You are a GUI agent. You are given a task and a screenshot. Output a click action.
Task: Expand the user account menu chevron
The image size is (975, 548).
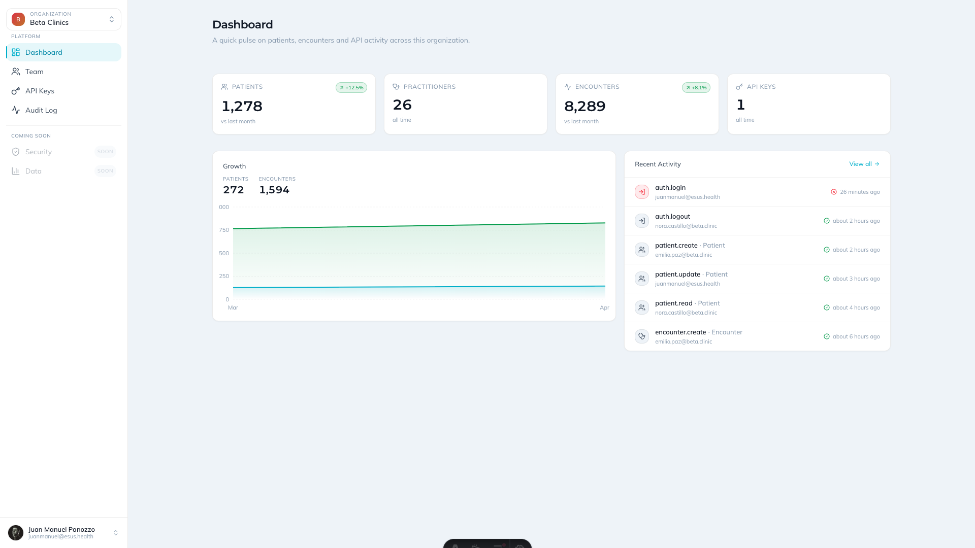coord(116,533)
